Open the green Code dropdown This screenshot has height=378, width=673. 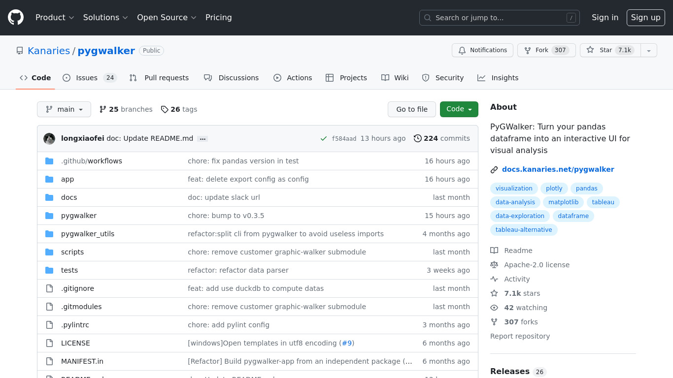459,109
